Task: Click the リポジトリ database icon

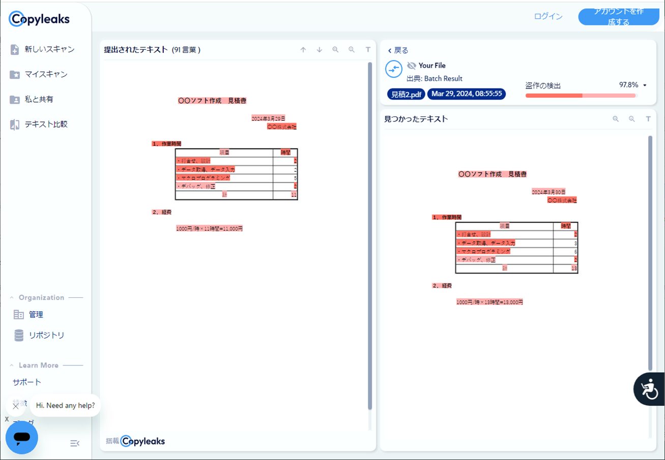Action: coord(19,335)
